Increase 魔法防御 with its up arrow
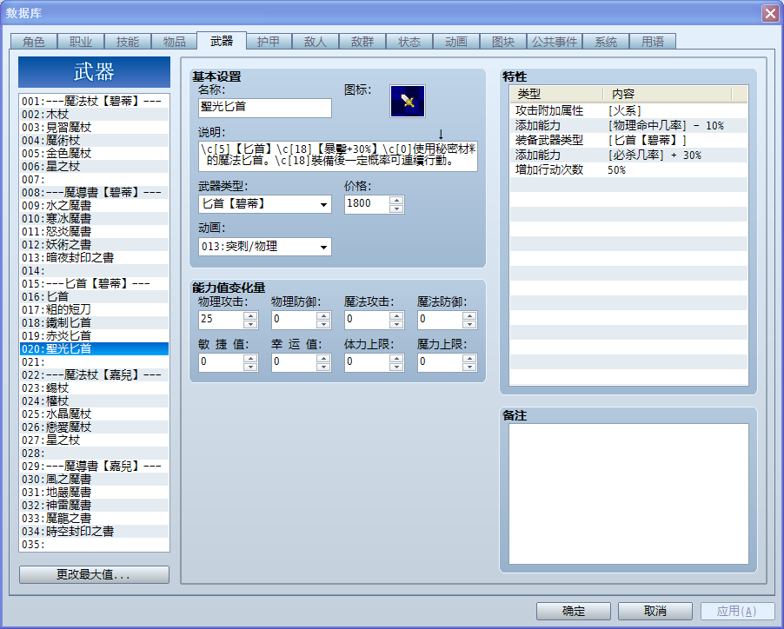 (x=469, y=315)
